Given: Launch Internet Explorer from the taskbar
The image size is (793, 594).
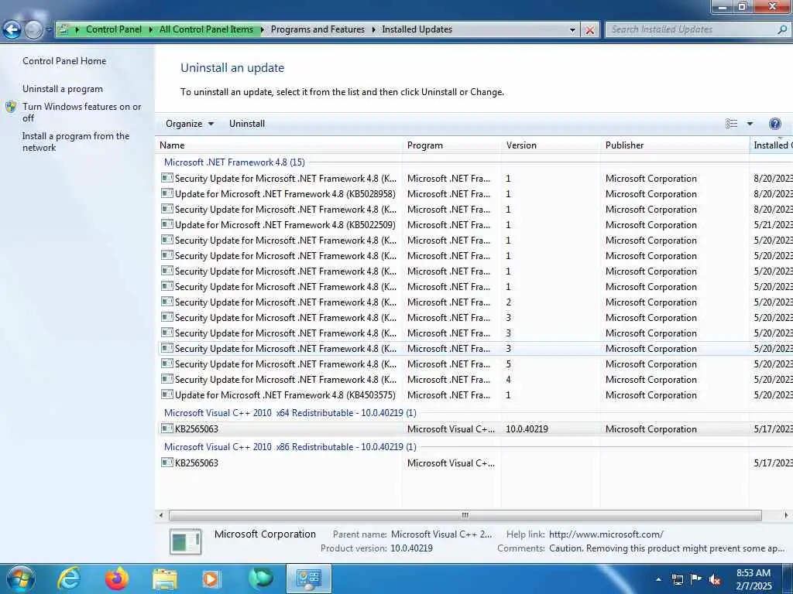Looking at the screenshot, I should coord(69,579).
